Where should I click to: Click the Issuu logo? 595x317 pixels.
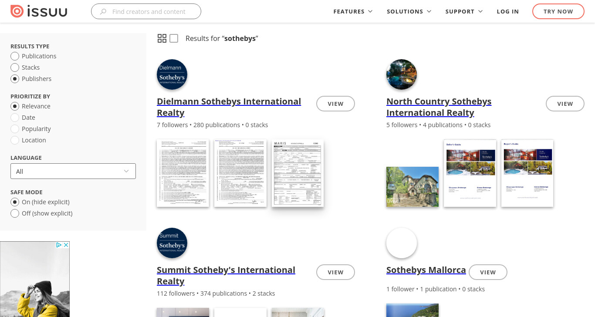tap(39, 11)
